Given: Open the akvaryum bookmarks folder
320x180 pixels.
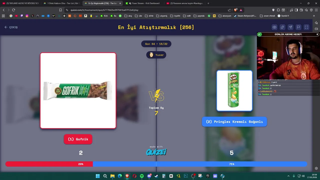Looking at the screenshot, I should pyautogui.click(x=225, y=16).
